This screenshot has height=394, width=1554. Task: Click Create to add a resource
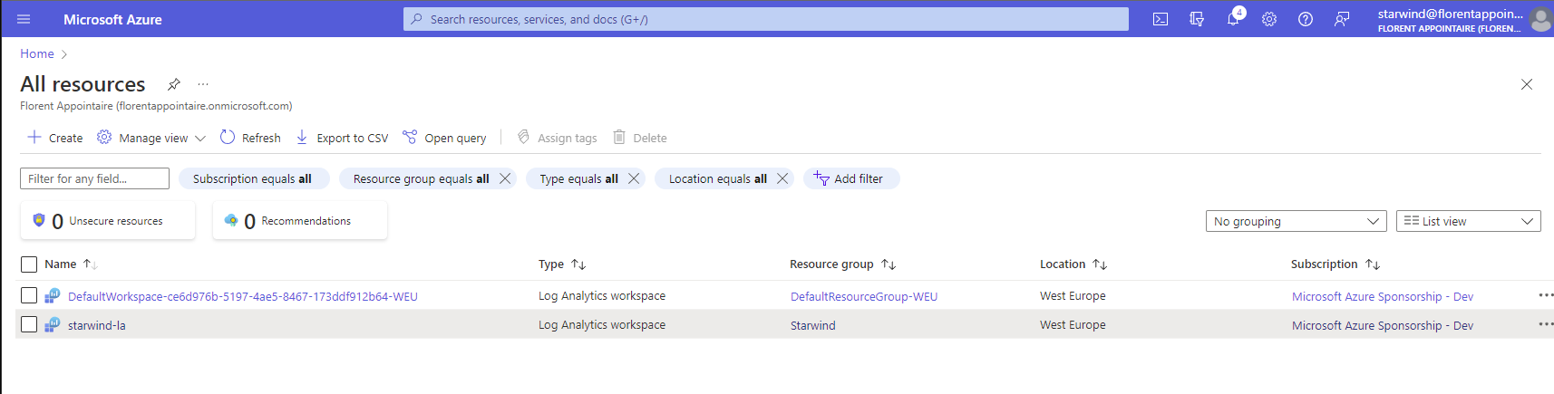point(55,138)
